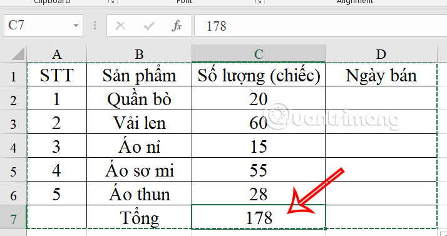The width and height of the screenshot is (447, 236).
Task: Select column A header
Action: (57, 54)
